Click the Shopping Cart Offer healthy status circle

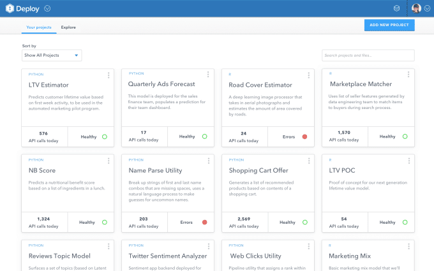[x=304, y=222]
